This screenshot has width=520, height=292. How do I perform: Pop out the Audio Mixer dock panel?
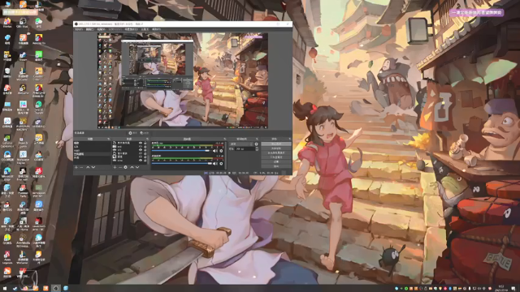coord(224,139)
